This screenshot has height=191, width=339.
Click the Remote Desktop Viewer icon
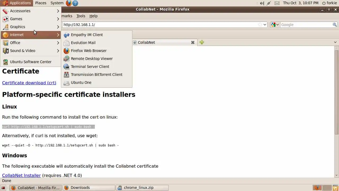point(66,59)
